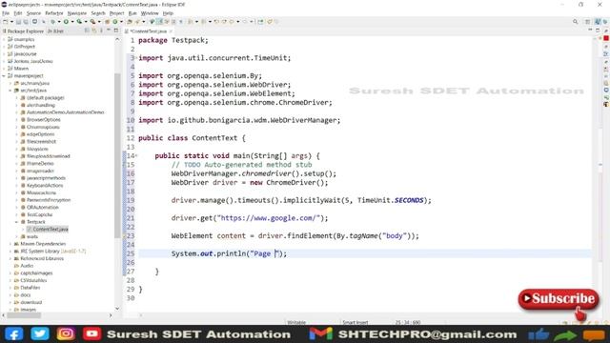Screen dimensions: 610x343
Task: Open the Project menu
Action: (x=116, y=13)
